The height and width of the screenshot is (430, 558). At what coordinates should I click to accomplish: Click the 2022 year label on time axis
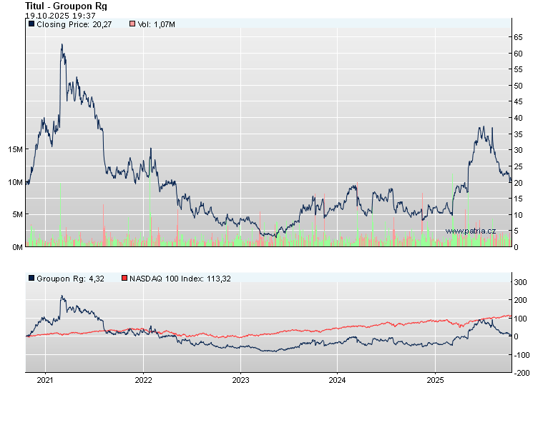pyautogui.click(x=143, y=379)
